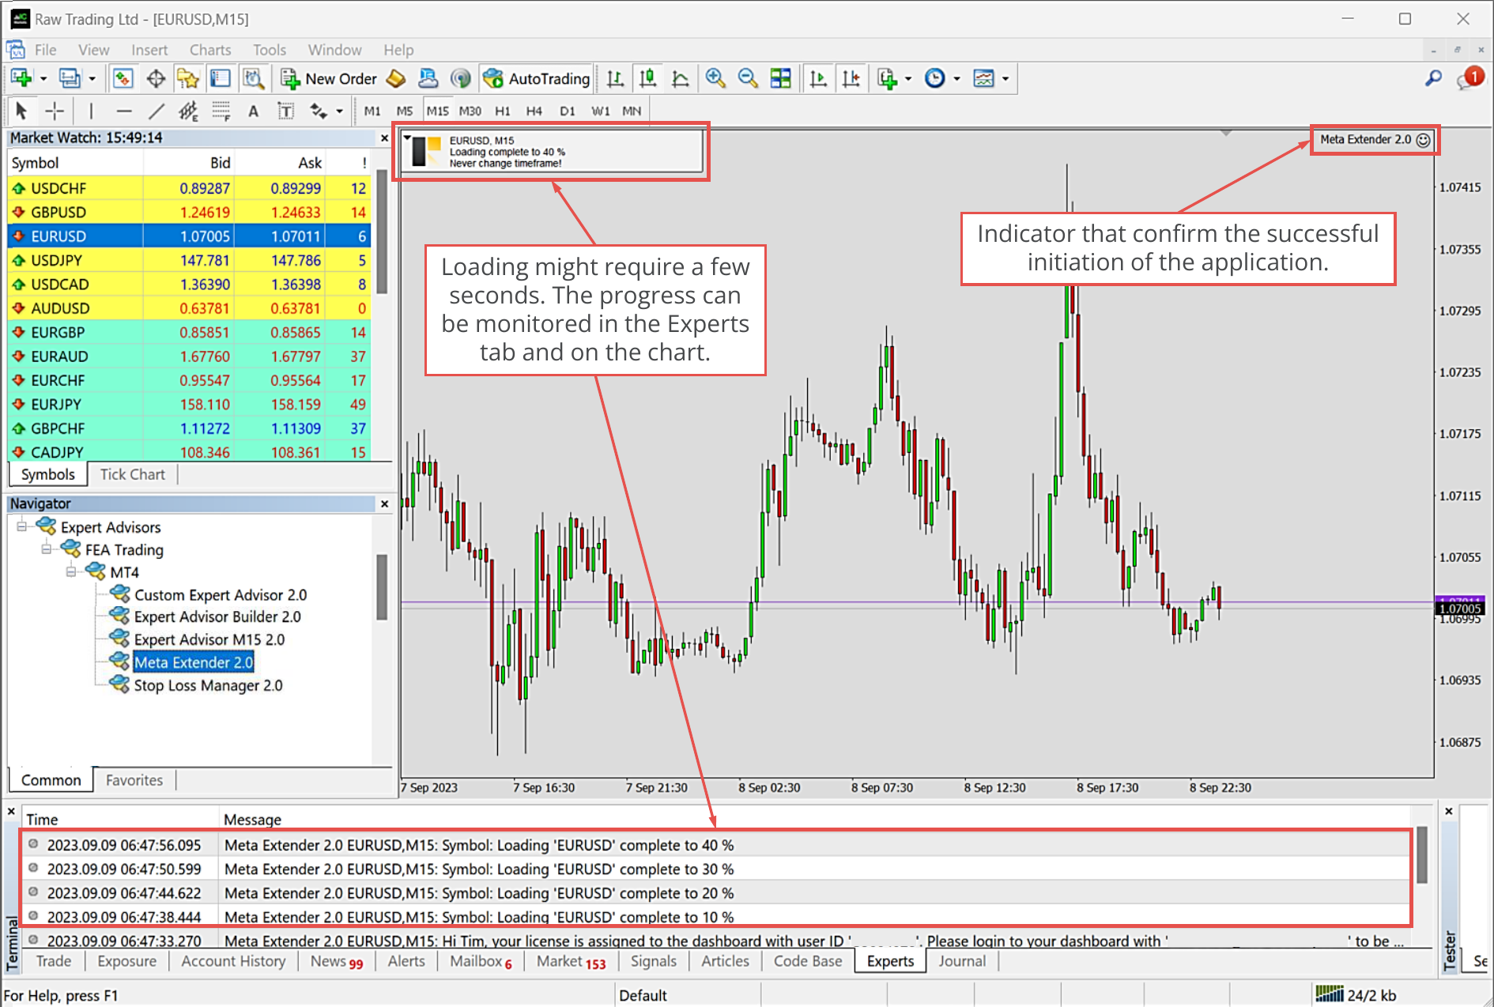Click the Tile Windows grid icon
This screenshot has width=1494, height=1007.
point(780,78)
